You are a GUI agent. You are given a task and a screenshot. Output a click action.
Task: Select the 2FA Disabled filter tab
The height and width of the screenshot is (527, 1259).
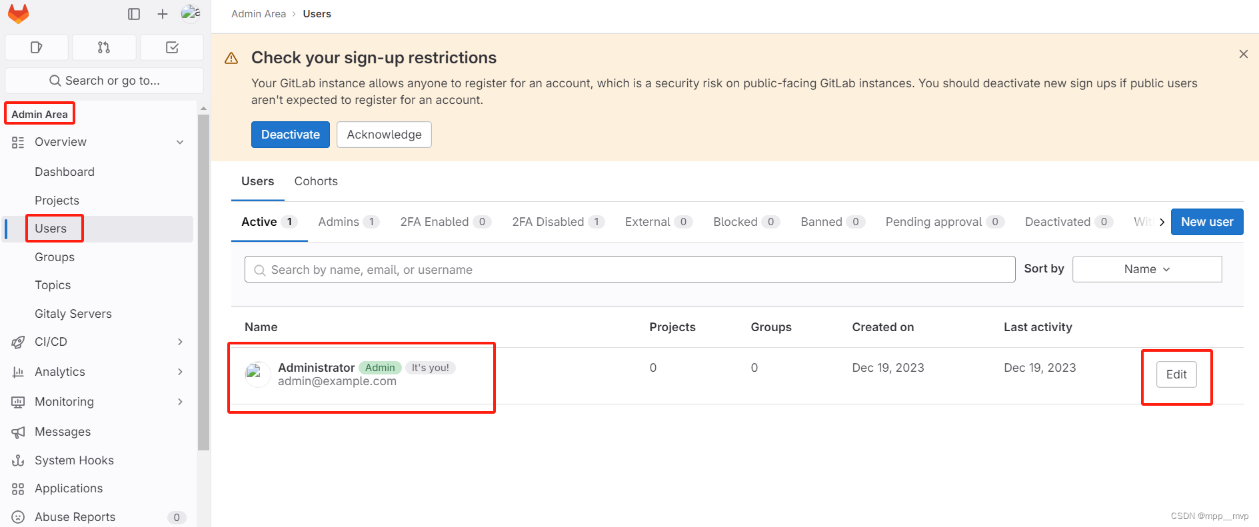click(559, 222)
